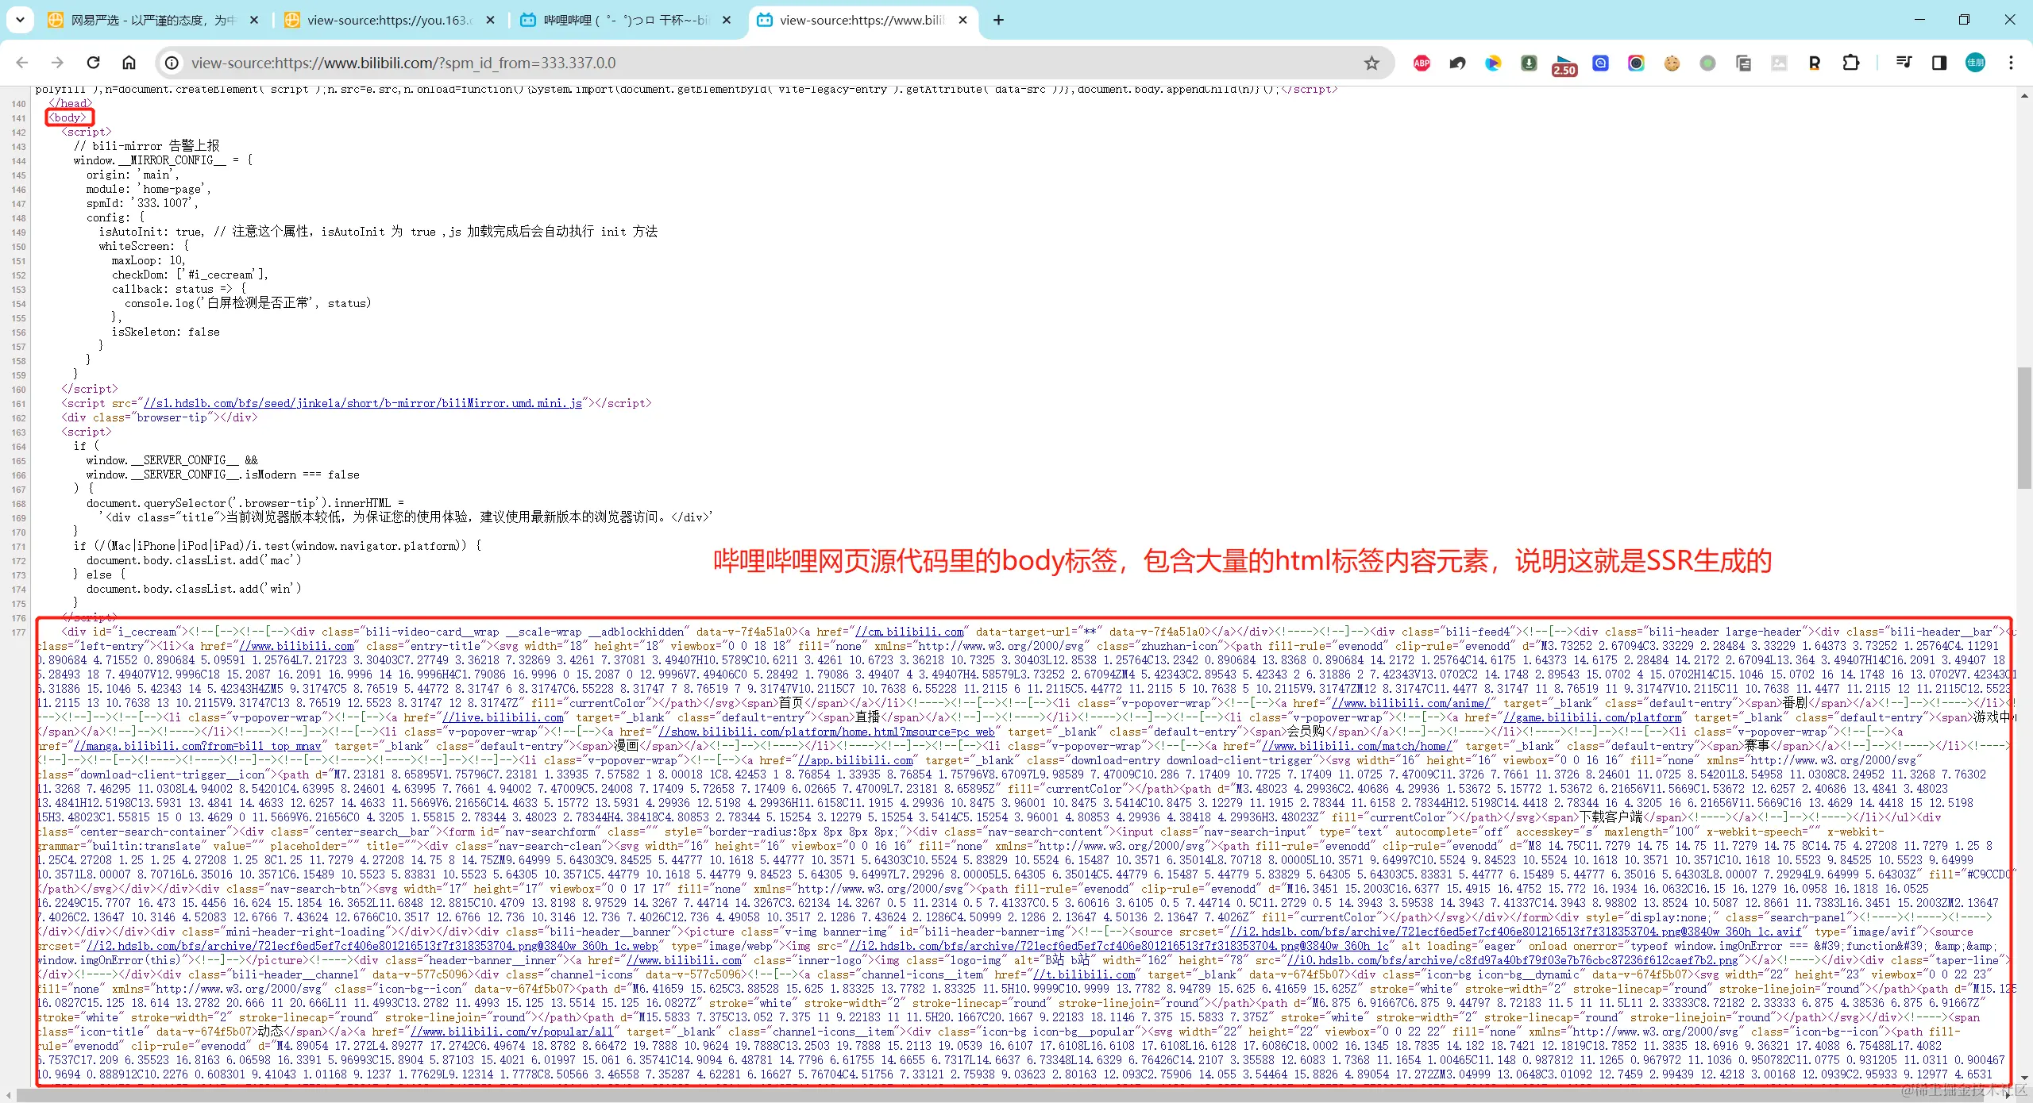This screenshot has width=2033, height=1103.
Task: Open the media controls button
Action: pyautogui.click(x=1904, y=63)
